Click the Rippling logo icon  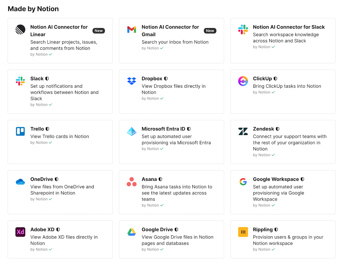(x=243, y=232)
